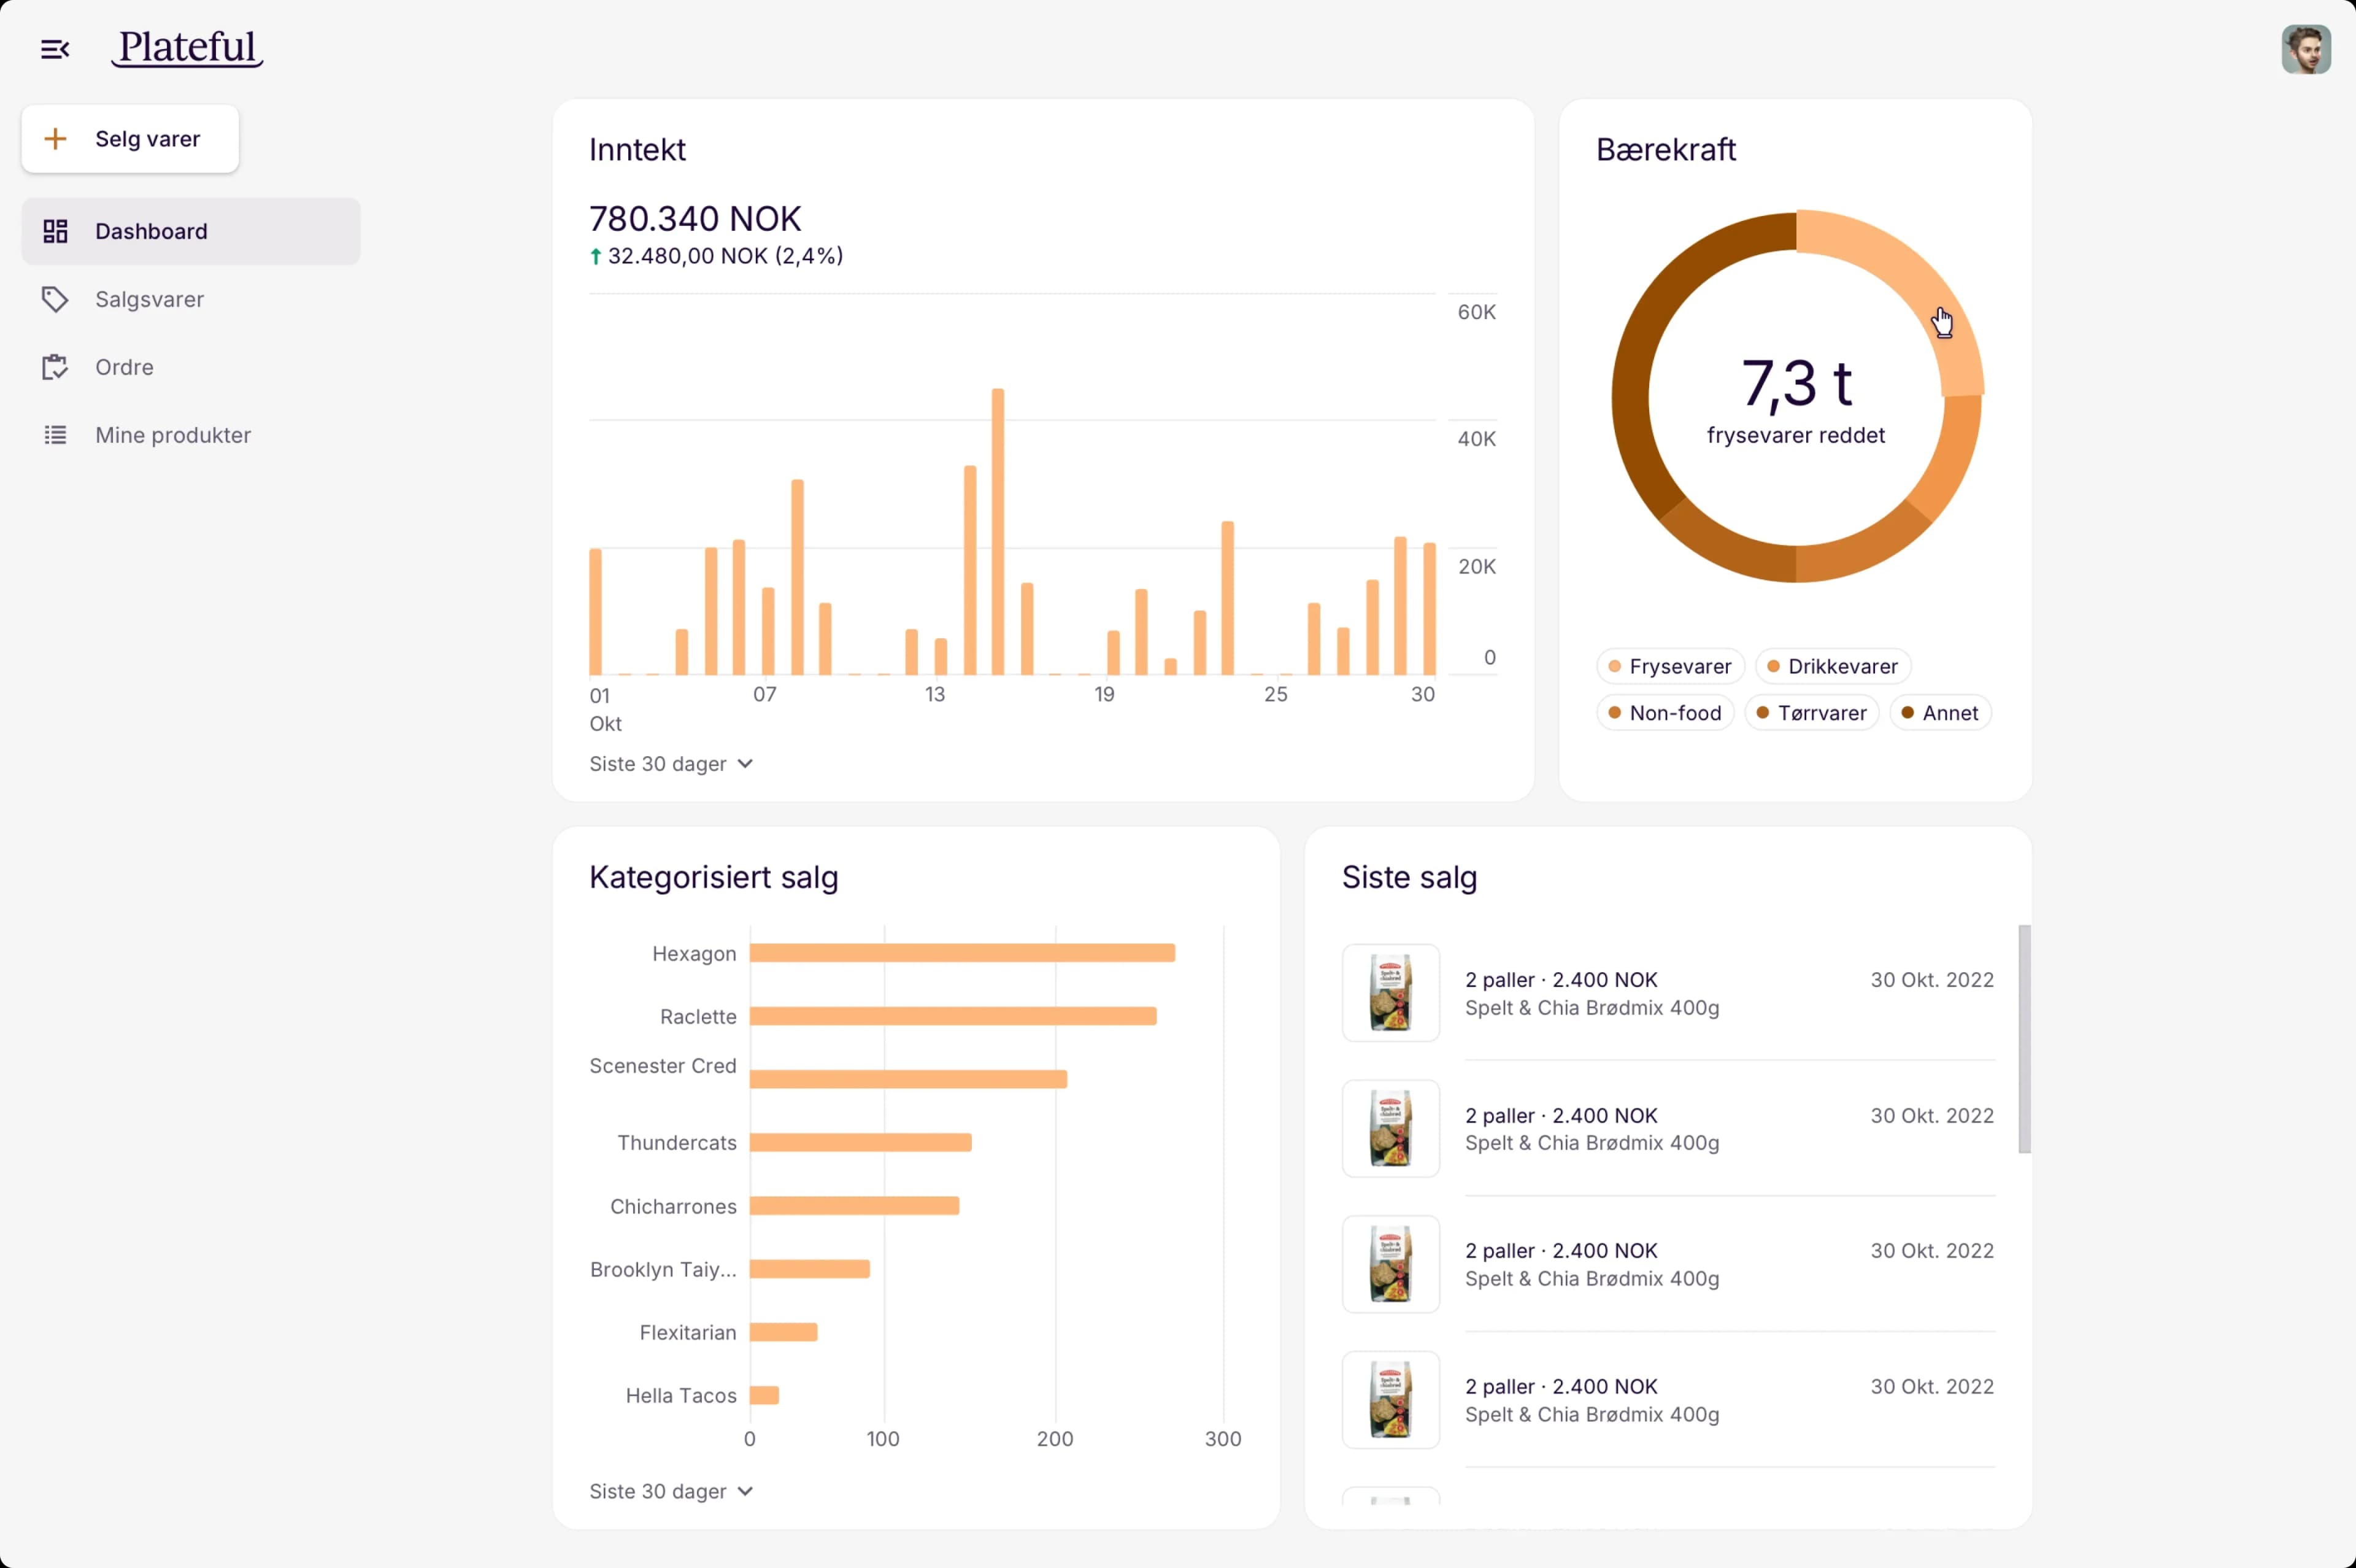Click the Bærekraft card heading
The width and height of the screenshot is (2356, 1568).
1665,150
